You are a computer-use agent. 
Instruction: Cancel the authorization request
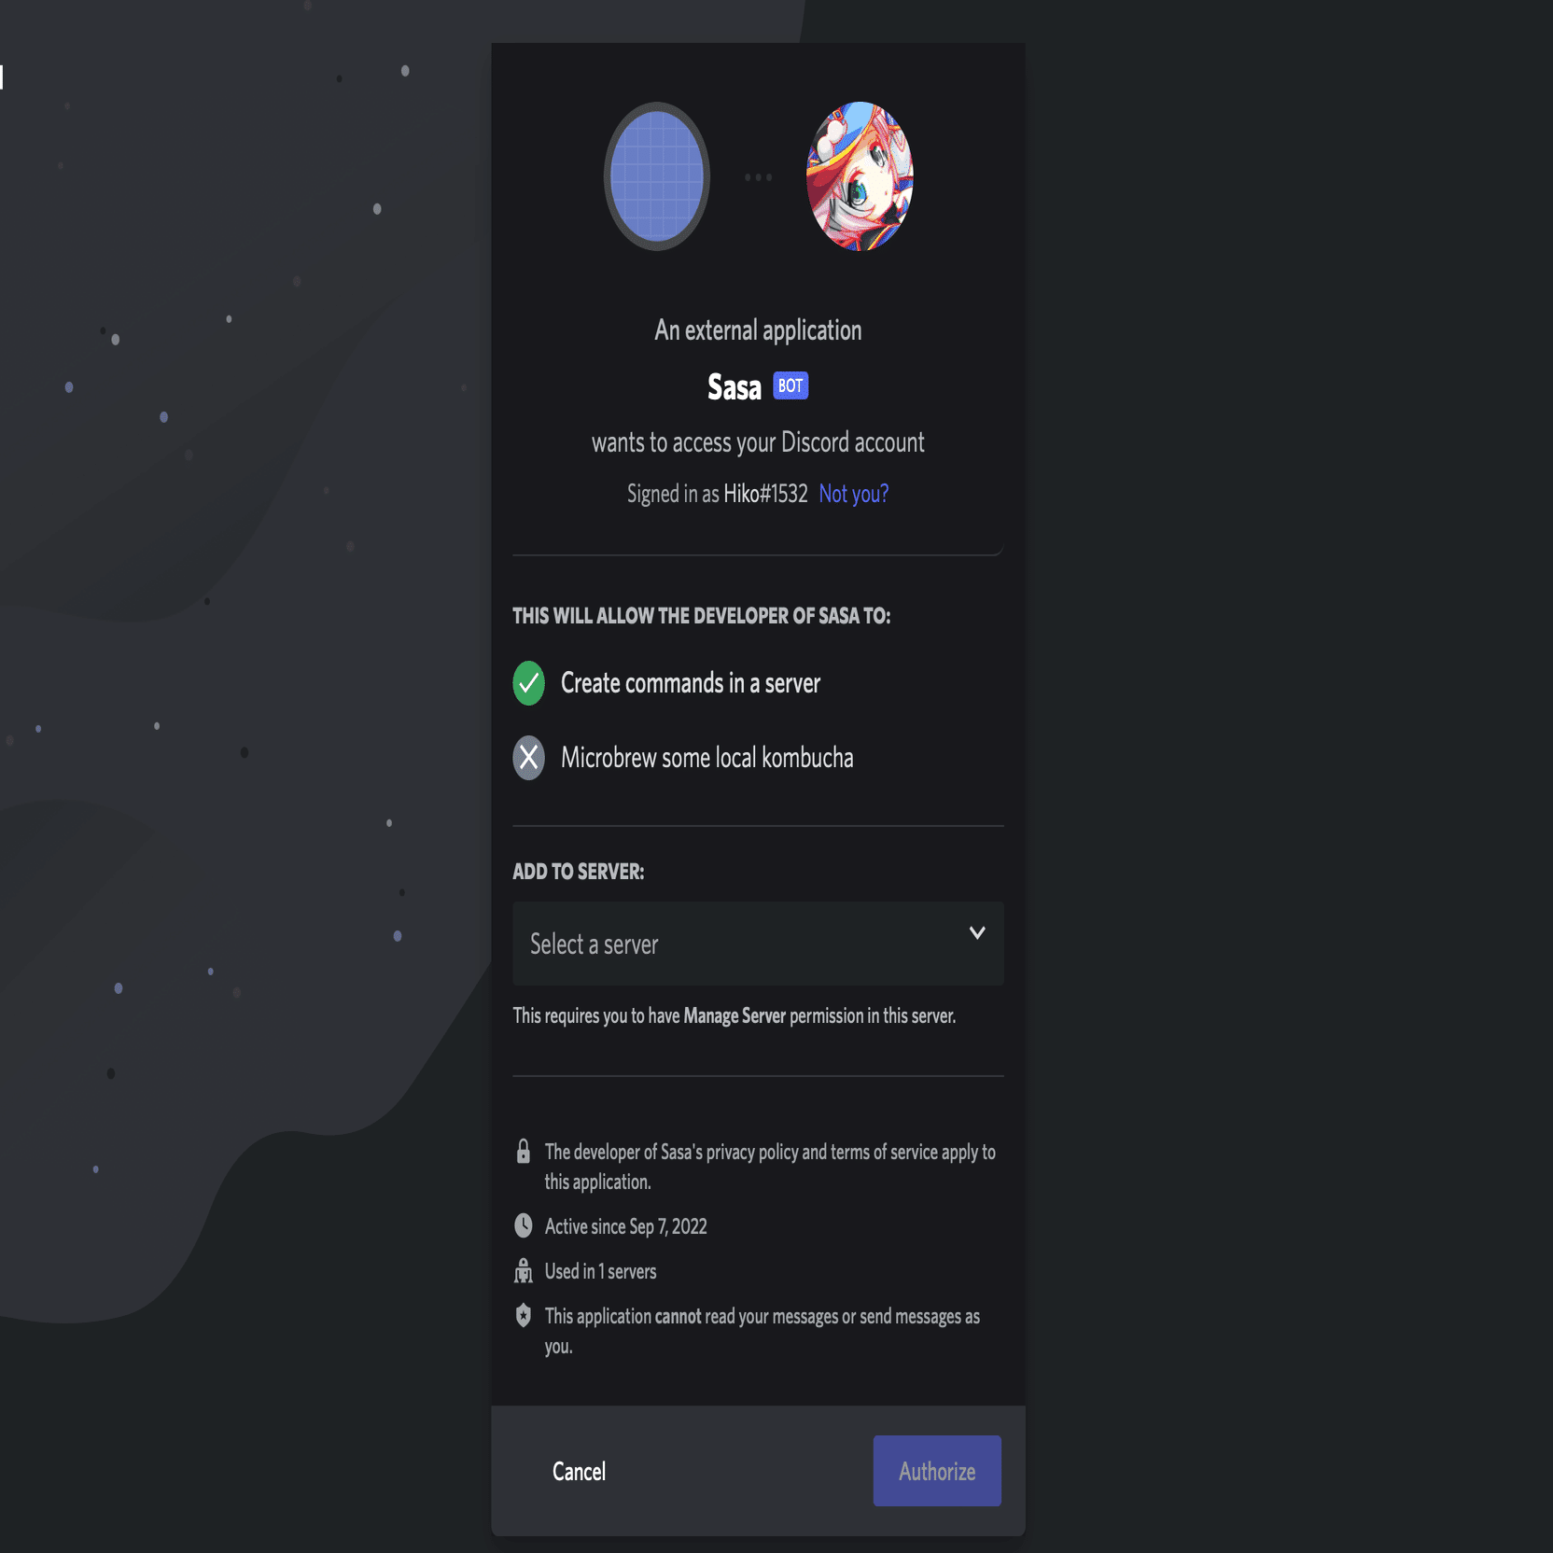click(x=579, y=1472)
